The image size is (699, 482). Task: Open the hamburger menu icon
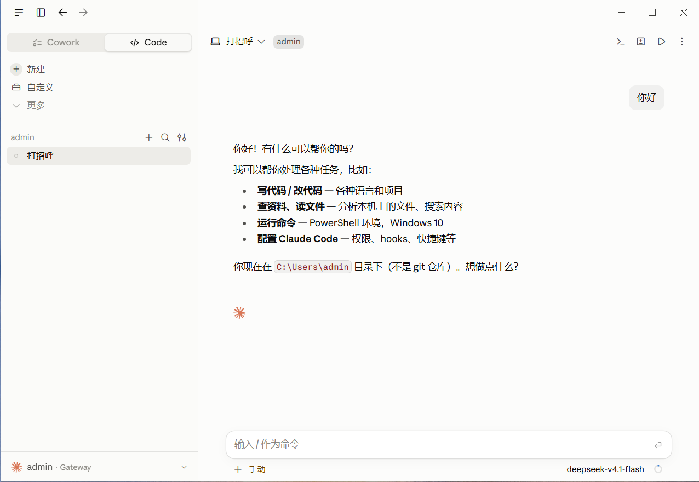tap(19, 13)
